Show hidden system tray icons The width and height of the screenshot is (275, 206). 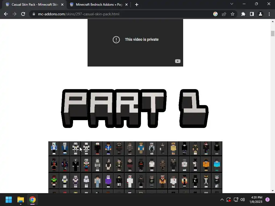(x=222, y=200)
